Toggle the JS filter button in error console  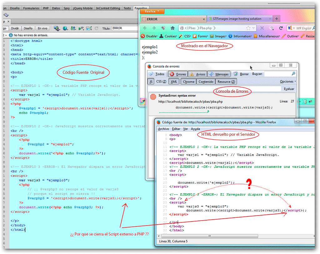[151, 82]
